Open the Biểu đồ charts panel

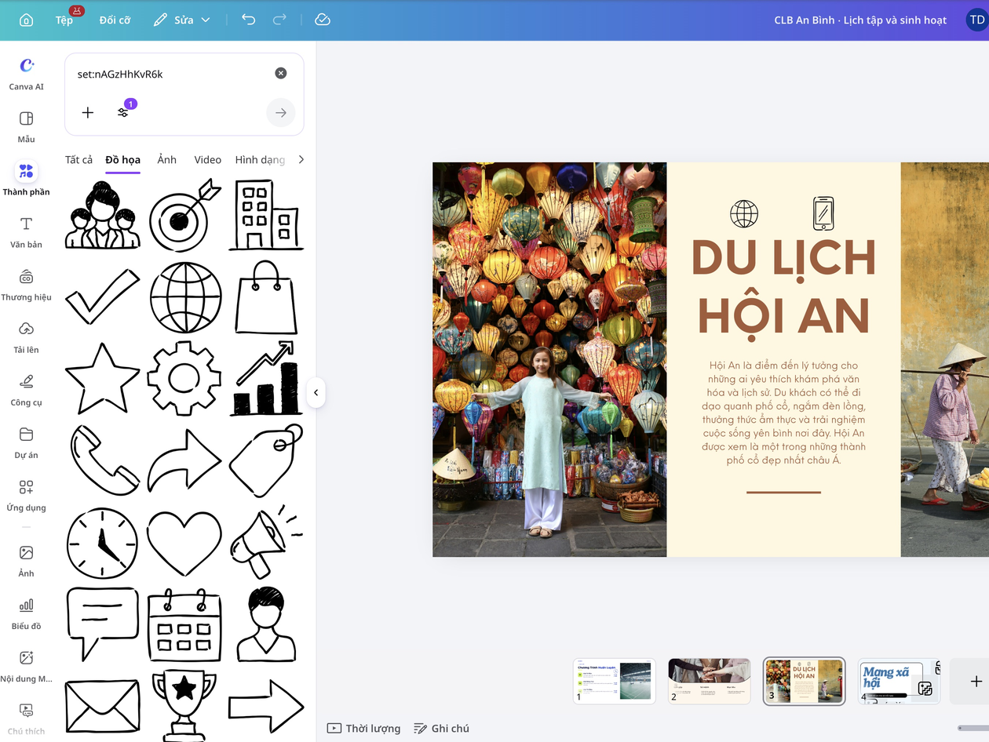[x=26, y=613]
